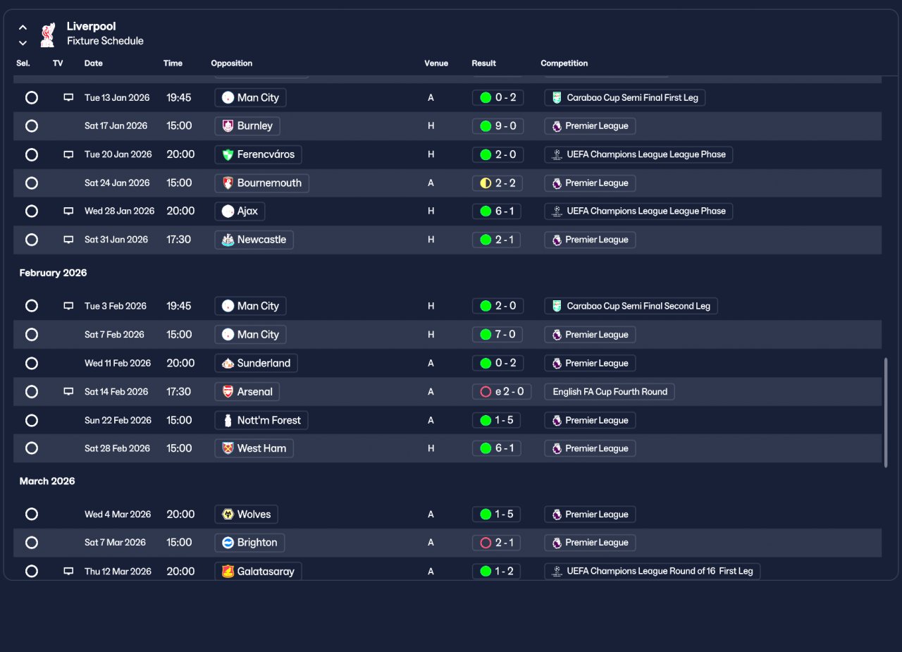Screen dimensions: 902x652
Task: Click the Wolves club badge icon
Action: click(228, 514)
